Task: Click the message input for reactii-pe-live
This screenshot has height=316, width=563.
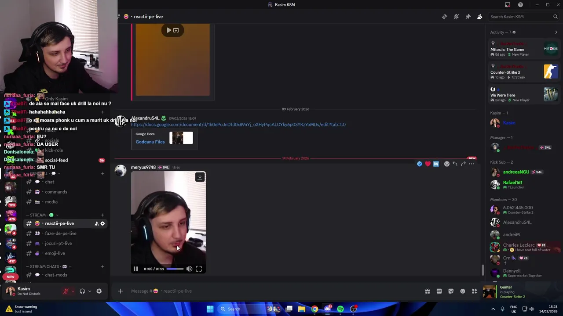Action: point(273,291)
